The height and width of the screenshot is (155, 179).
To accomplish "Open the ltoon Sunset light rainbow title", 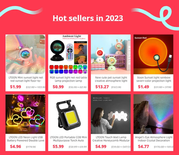I will coord(154,79).
